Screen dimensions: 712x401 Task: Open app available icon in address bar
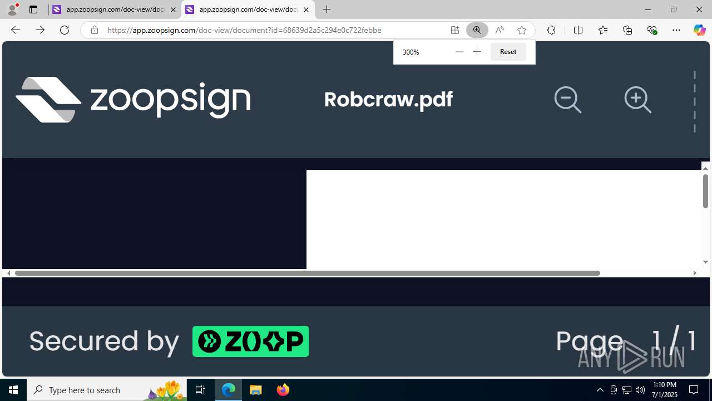click(455, 30)
